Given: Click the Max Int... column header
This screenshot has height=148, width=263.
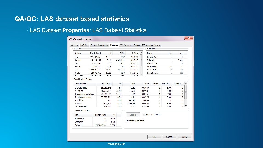Looking at the screenshot, I should 167,84.
